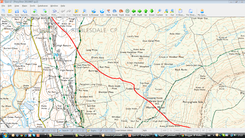Toggle the ARP status bar indicator
The image size is (245, 138).
click(x=165, y=130)
